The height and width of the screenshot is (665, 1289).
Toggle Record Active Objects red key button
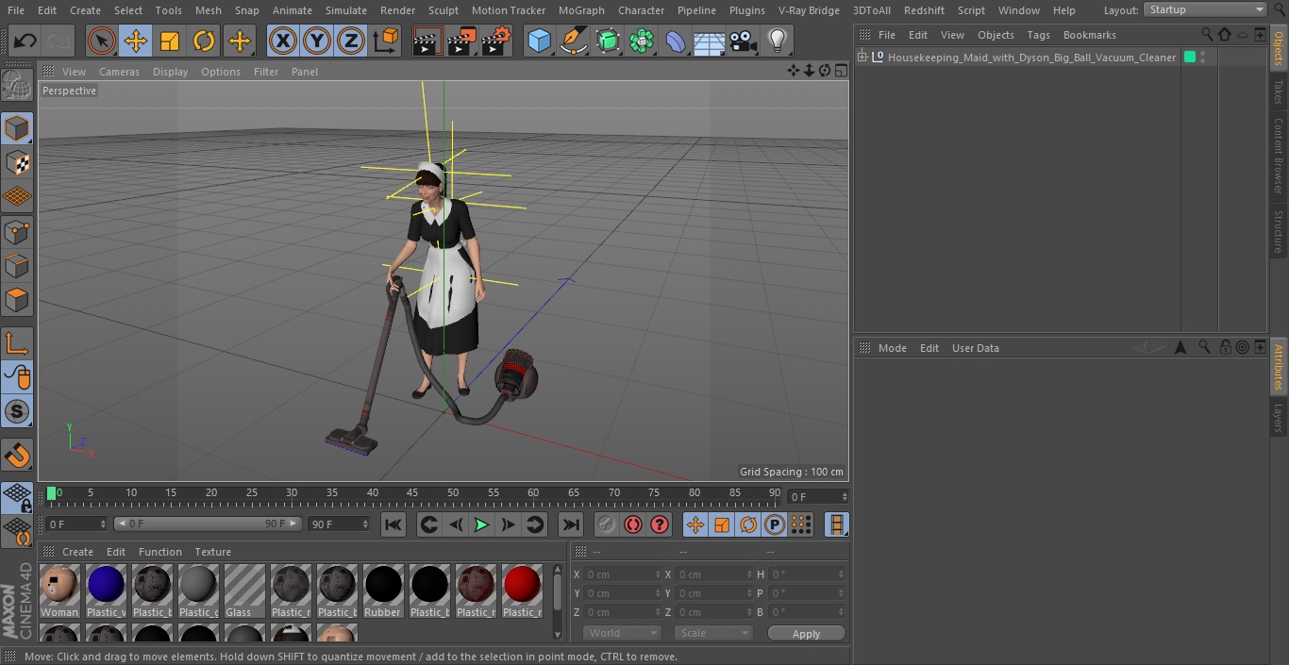(x=606, y=524)
